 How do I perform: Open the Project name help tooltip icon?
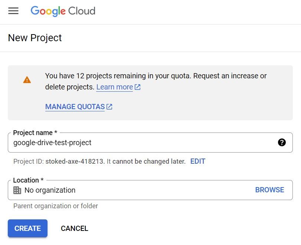click(x=281, y=142)
